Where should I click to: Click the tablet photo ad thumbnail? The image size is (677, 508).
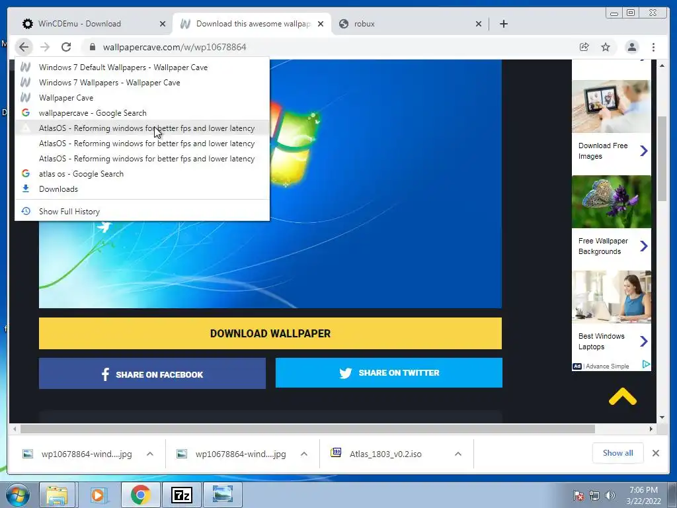[x=612, y=106]
